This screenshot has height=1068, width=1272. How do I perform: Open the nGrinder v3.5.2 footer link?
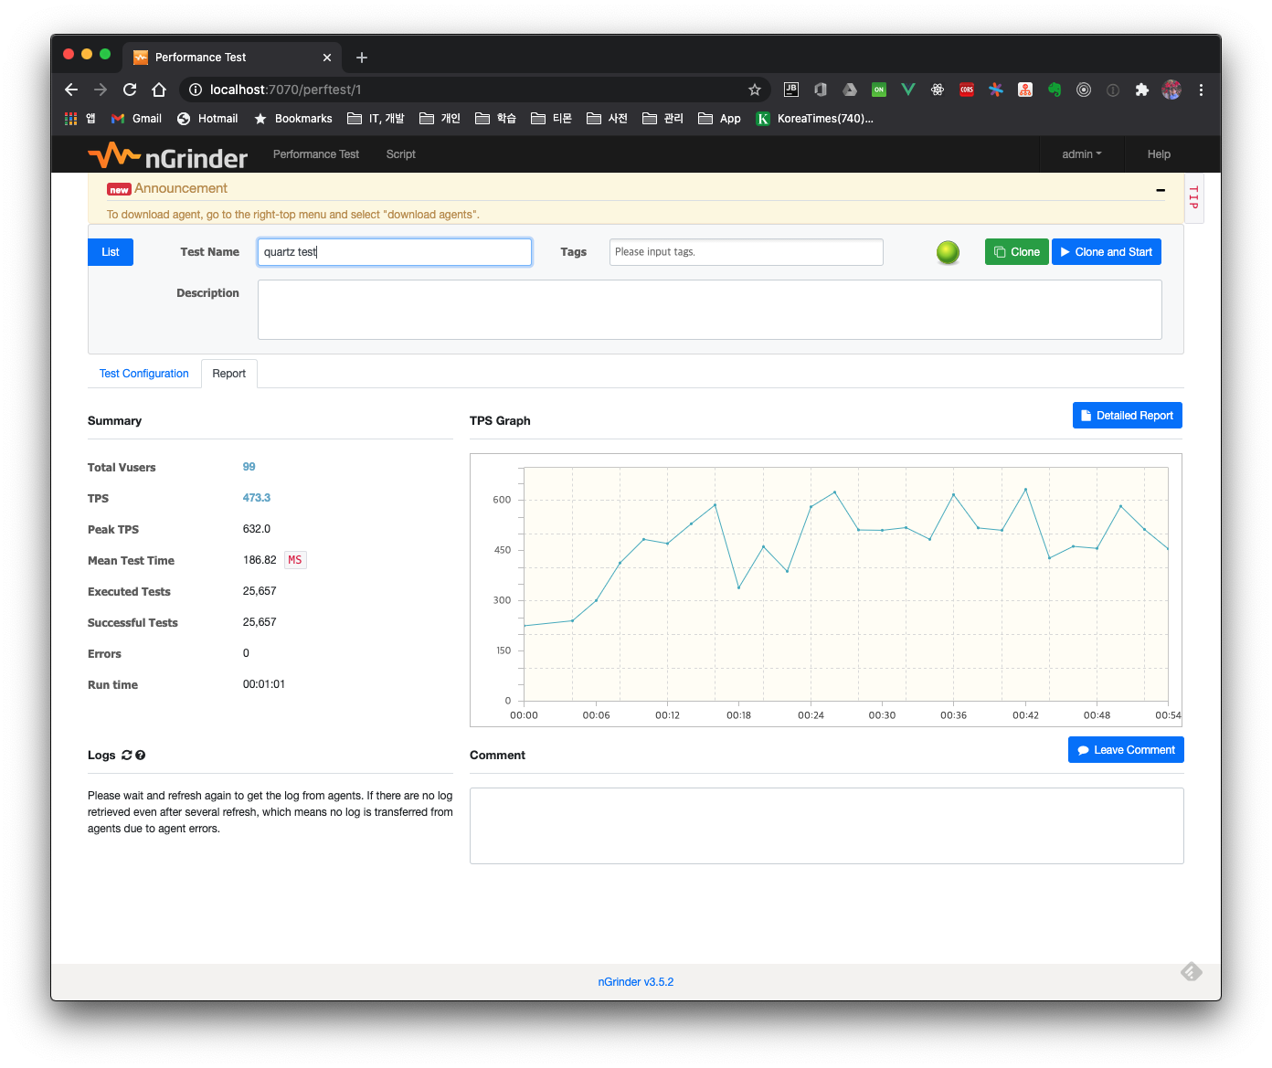[x=635, y=982]
